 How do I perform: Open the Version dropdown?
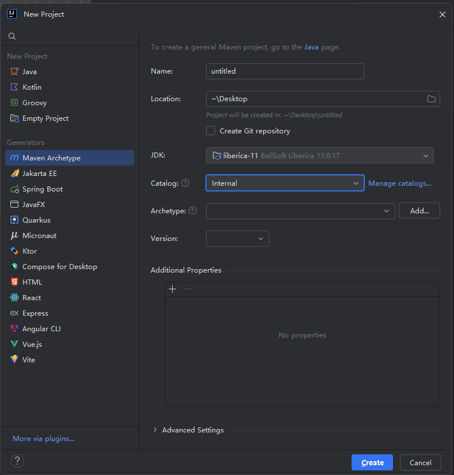tap(237, 239)
